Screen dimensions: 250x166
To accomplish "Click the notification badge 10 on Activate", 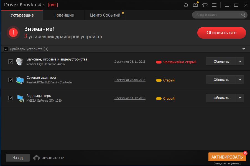I will click(x=245, y=153).
